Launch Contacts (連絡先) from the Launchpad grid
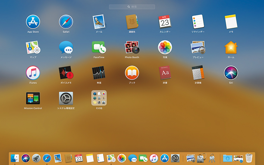Screen dimensions: 264x165 tap(132, 22)
